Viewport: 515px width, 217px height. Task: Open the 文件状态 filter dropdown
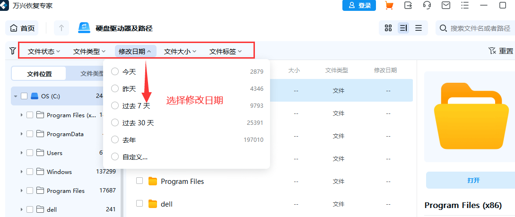point(44,51)
